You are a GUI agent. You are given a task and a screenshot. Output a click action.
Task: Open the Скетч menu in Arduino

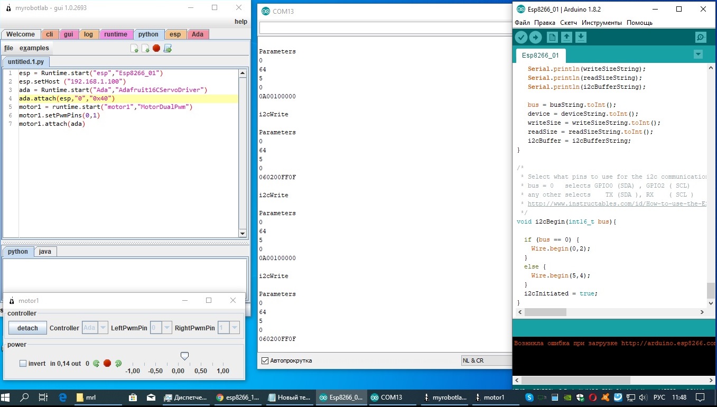[569, 23]
